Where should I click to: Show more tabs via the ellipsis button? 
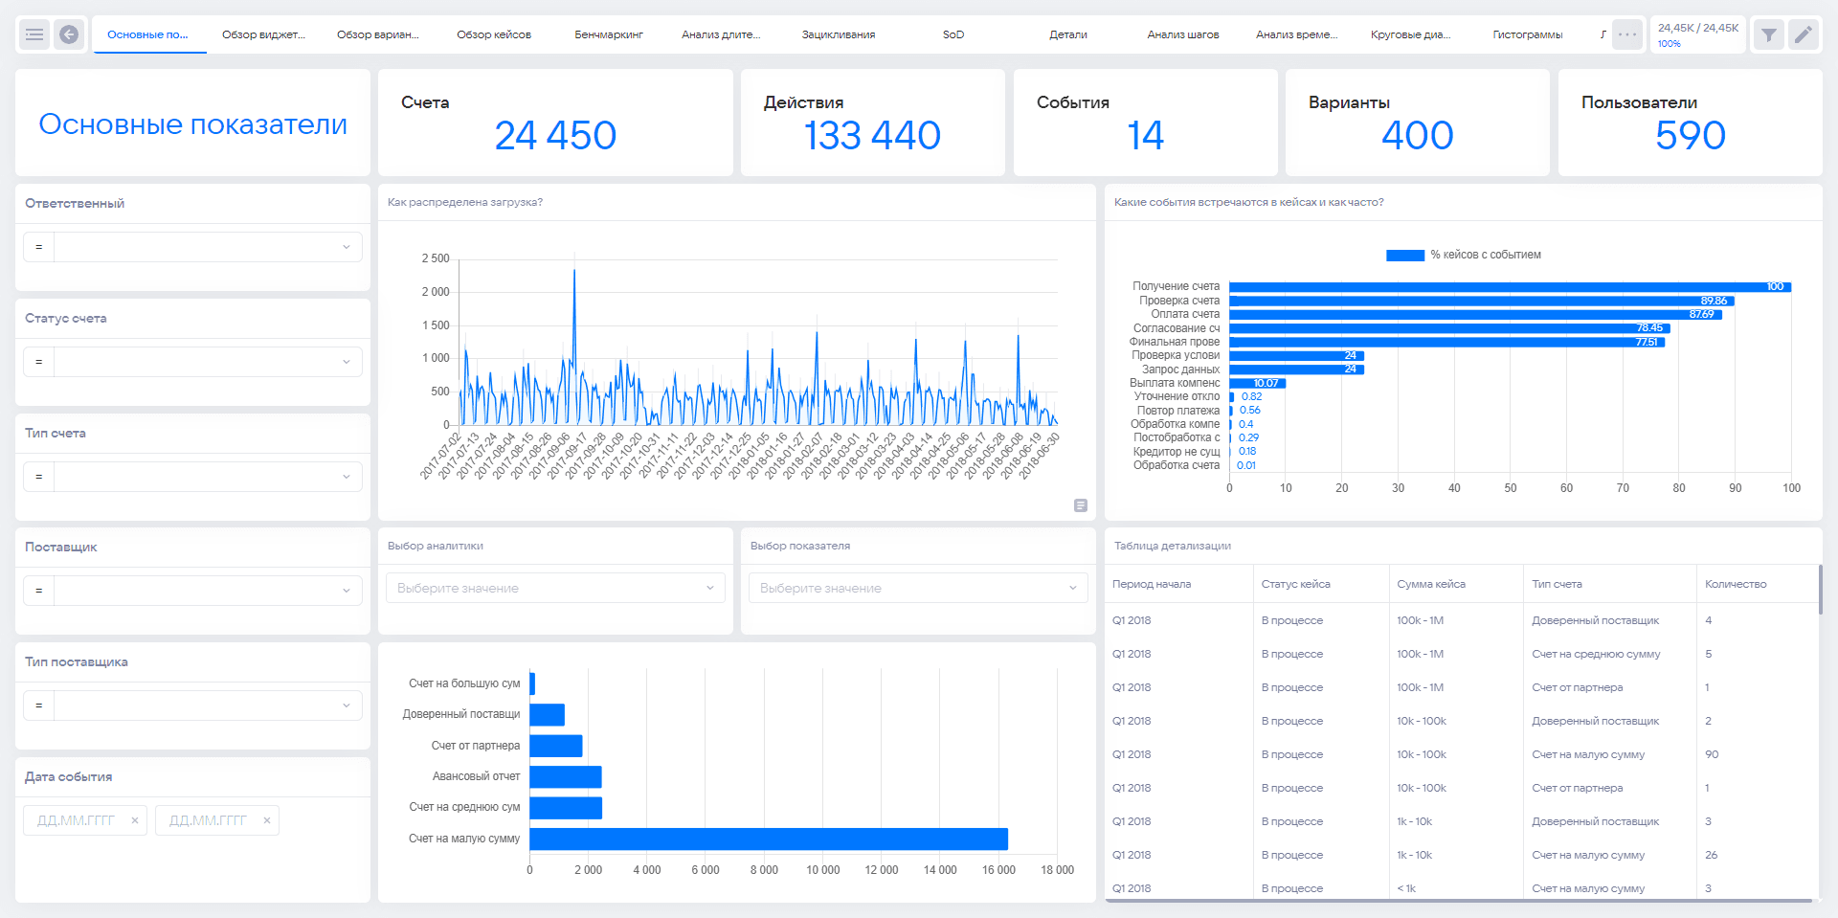[x=1626, y=34]
